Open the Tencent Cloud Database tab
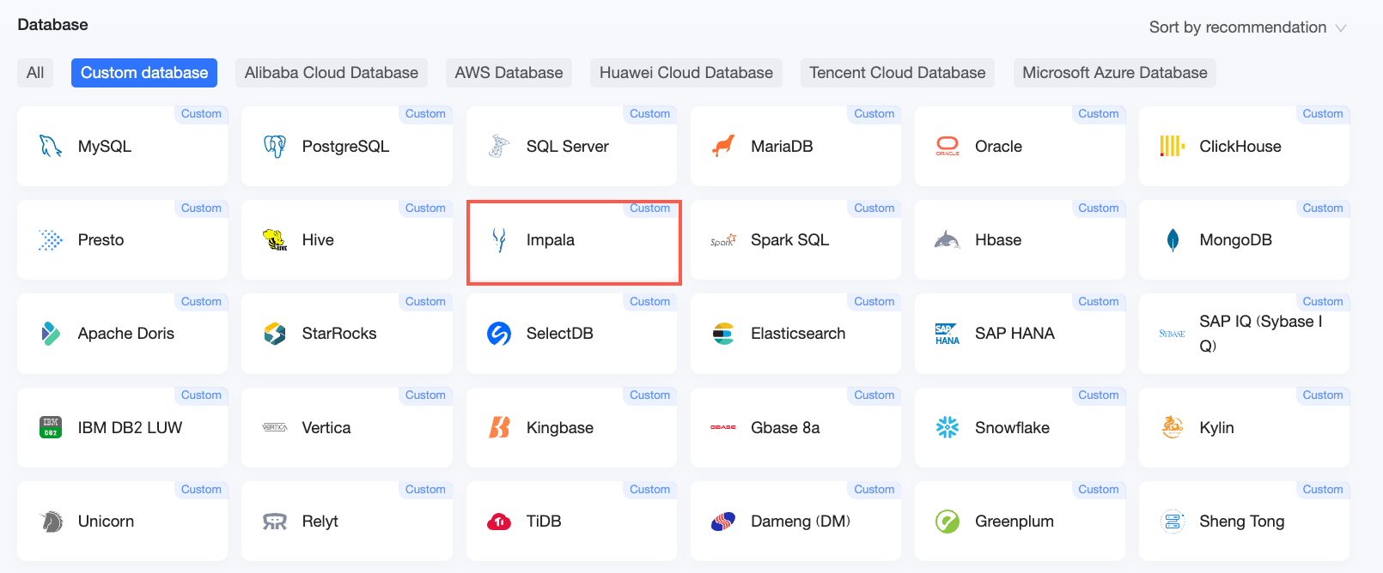The image size is (1383, 573). click(898, 73)
